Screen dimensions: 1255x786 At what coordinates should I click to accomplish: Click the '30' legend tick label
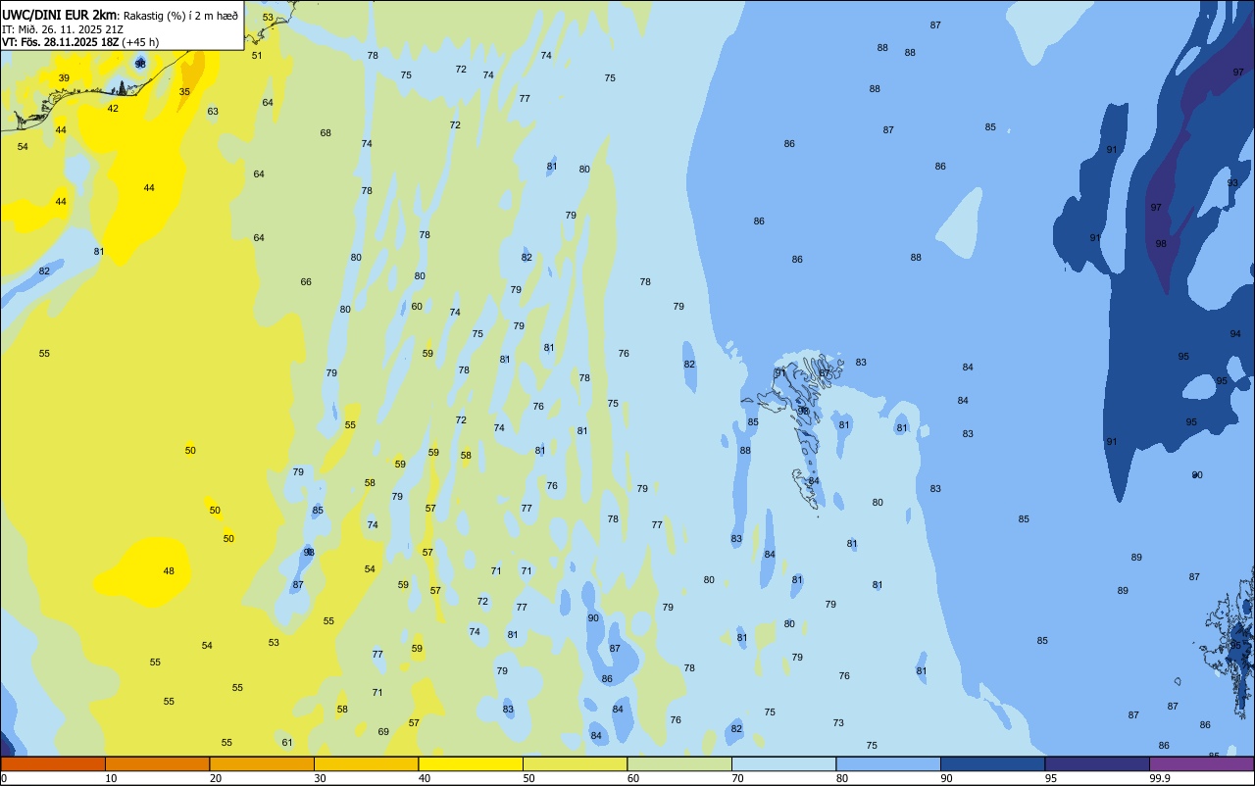320,778
